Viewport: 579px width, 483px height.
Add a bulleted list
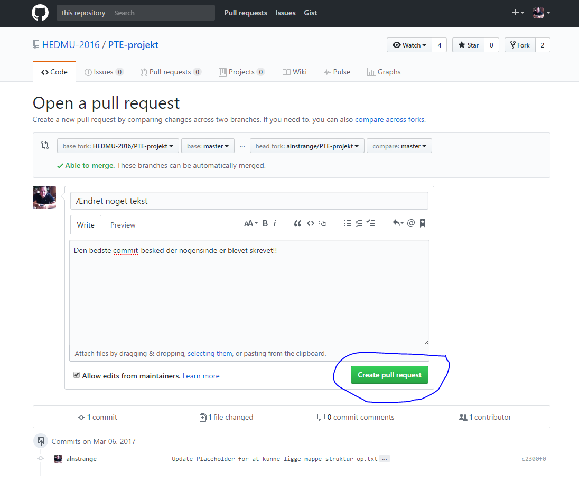coord(348,223)
